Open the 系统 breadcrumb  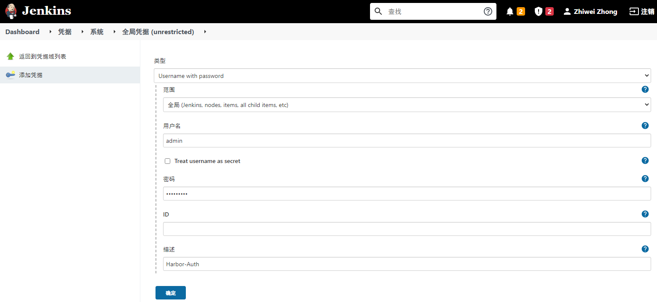coord(97,32)
